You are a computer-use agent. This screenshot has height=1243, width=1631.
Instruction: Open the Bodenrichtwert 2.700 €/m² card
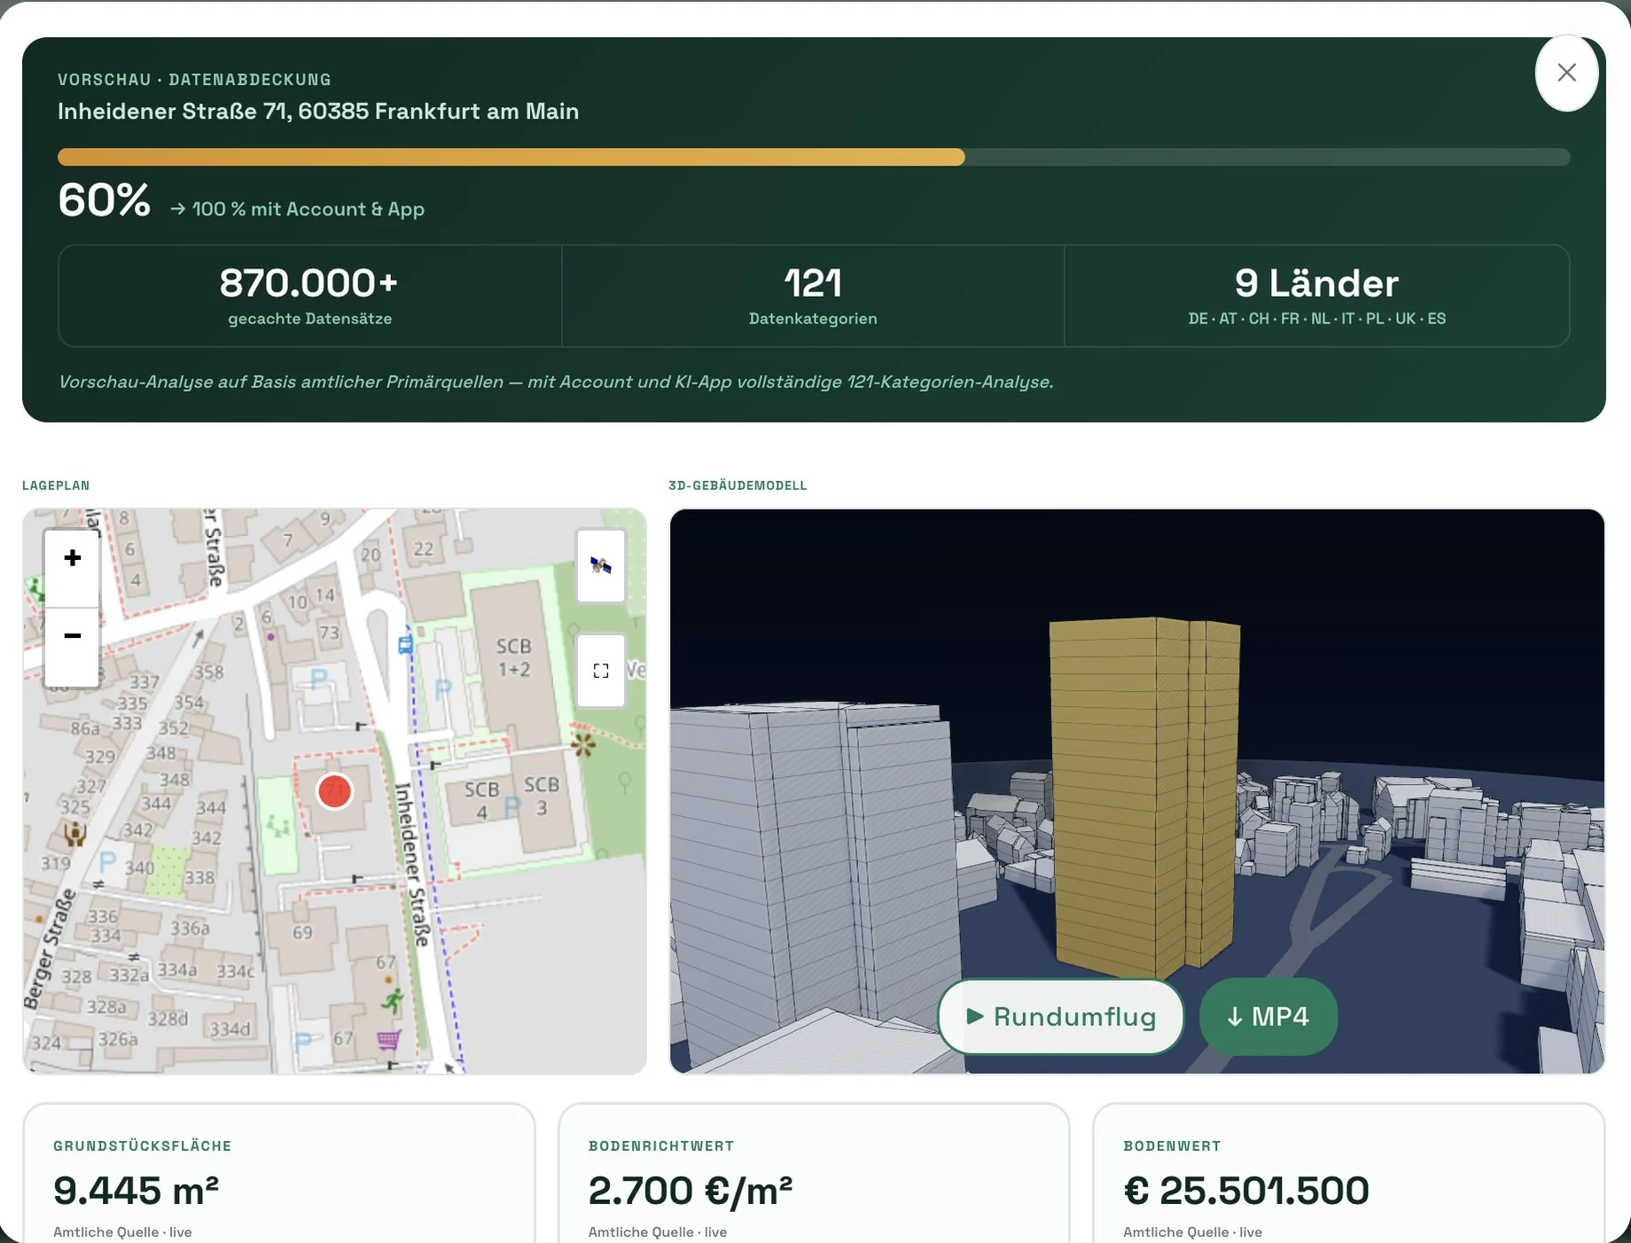(814, 1173)
